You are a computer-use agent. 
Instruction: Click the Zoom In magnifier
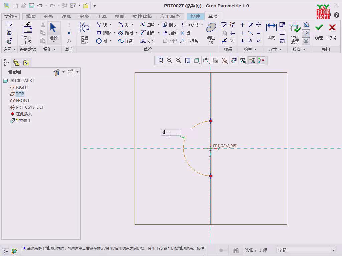(x=169, y=60)
